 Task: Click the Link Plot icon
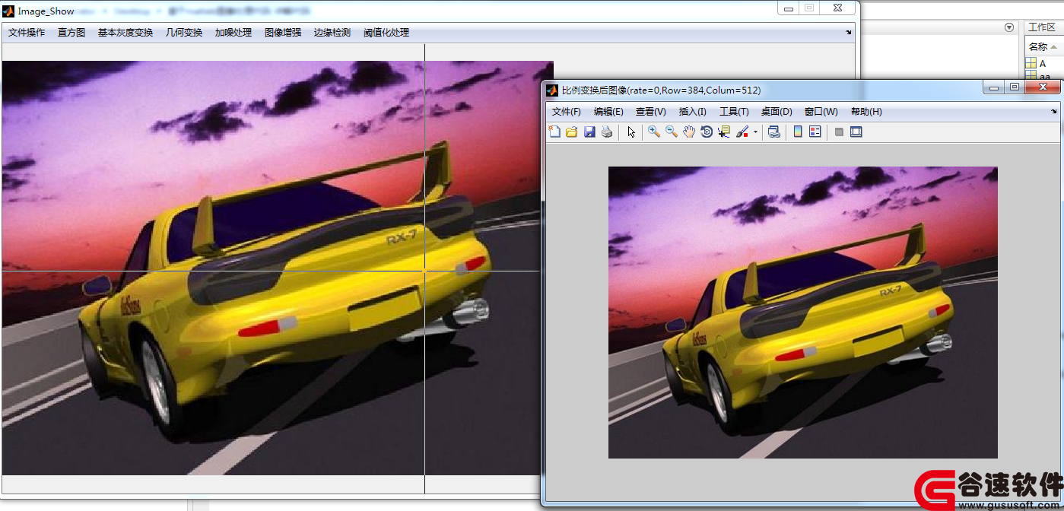click(774, 132)
